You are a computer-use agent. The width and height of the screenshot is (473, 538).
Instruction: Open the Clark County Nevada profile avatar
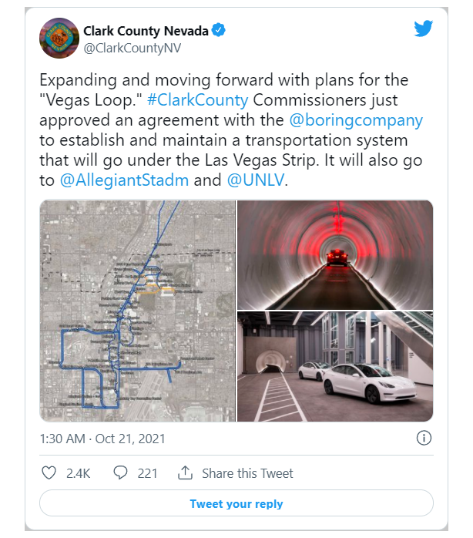point(59,38)
